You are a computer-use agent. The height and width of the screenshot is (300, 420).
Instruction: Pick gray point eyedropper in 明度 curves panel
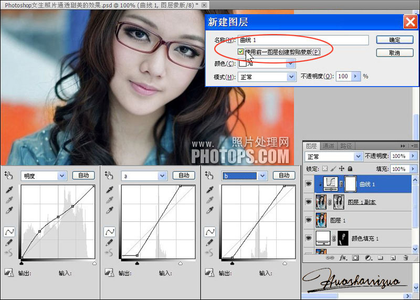[x=9, y=200]
